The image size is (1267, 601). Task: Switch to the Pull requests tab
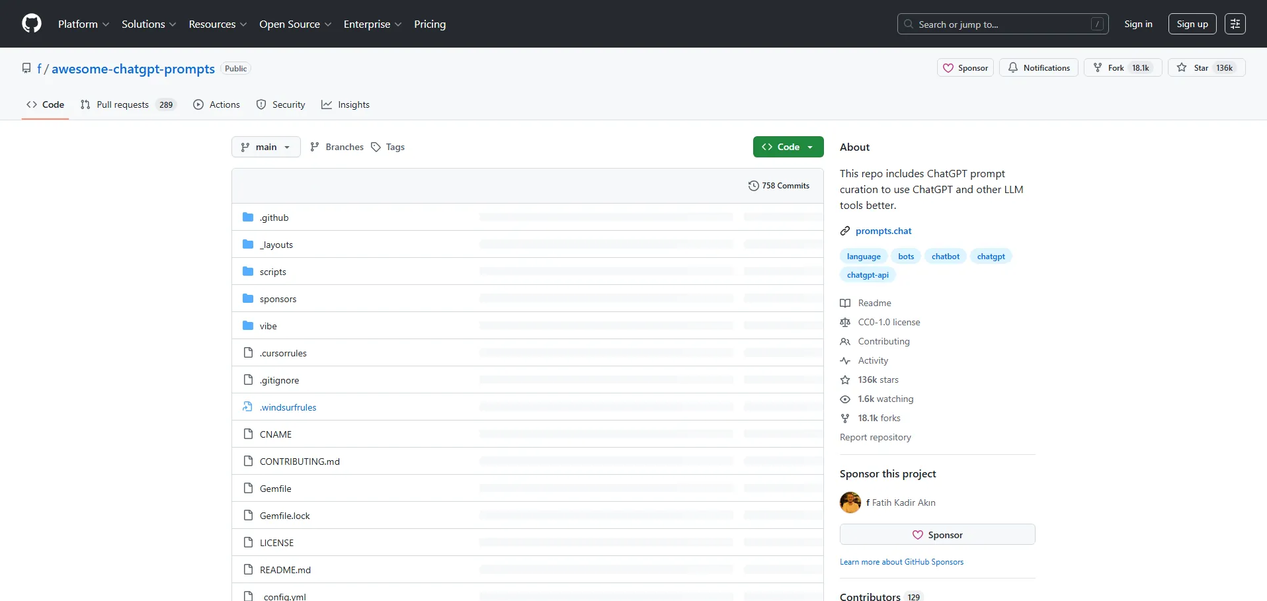coord(128,104)
